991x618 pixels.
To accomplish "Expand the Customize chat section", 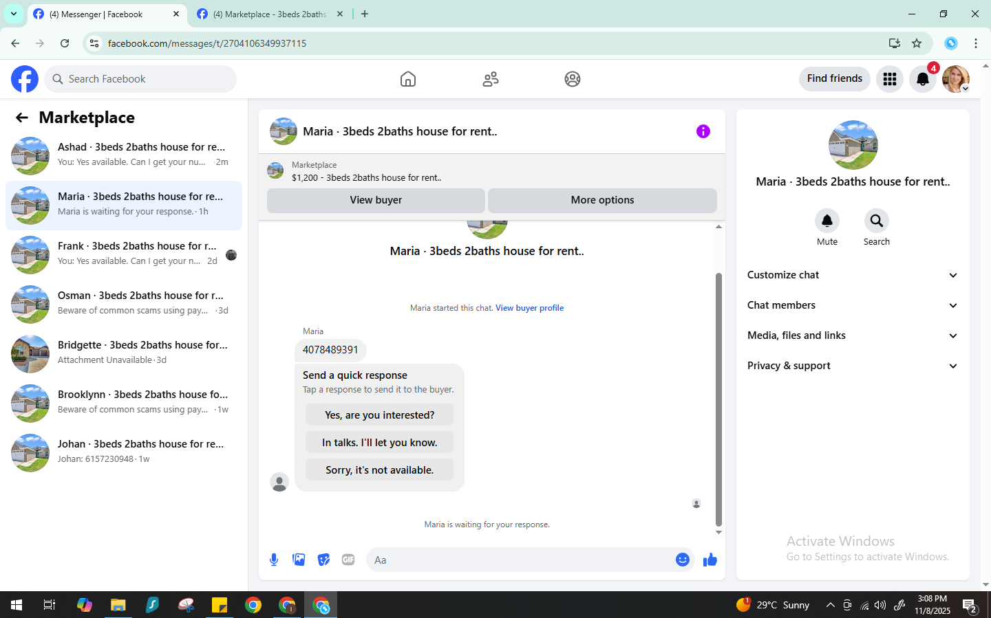I will (x=853, y=275).
